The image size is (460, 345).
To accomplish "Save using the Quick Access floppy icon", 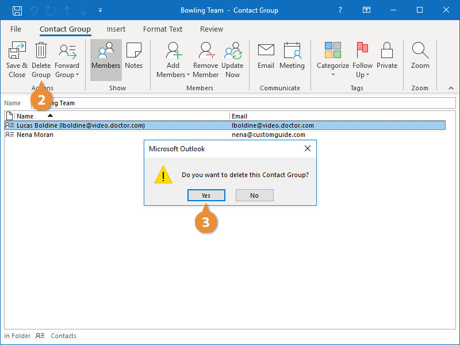I will point(17,10).
